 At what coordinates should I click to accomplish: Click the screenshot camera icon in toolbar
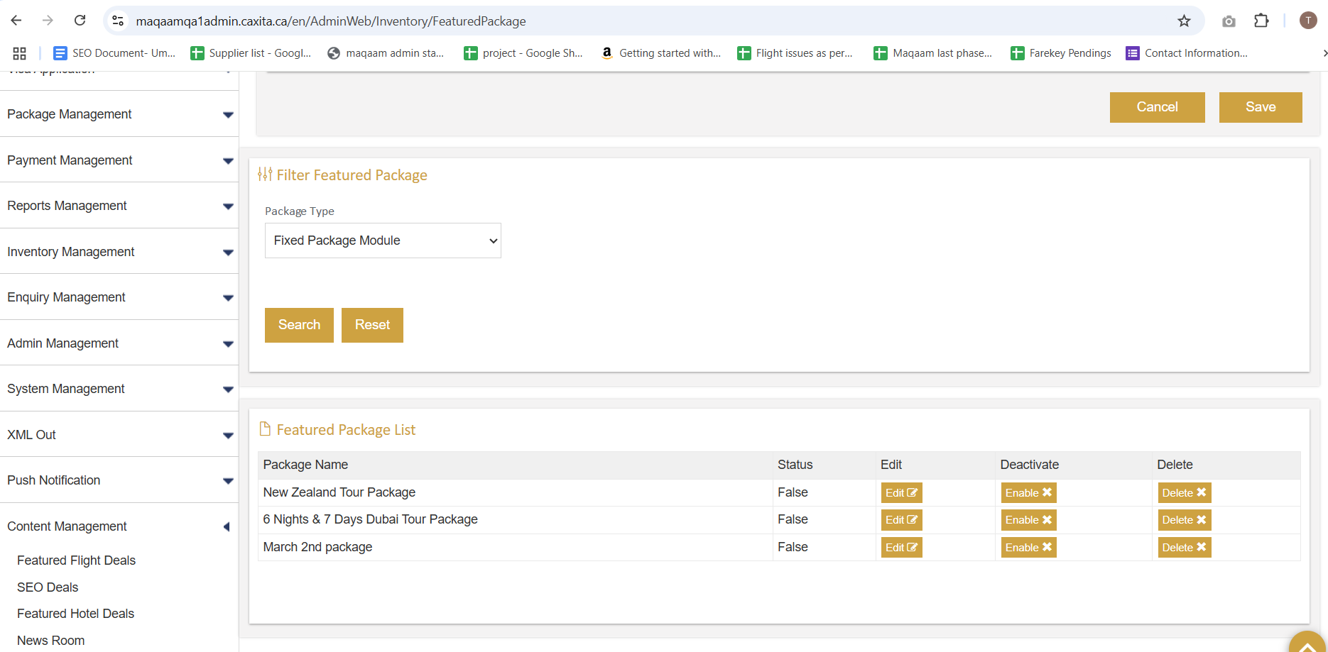click(1229, 21)
